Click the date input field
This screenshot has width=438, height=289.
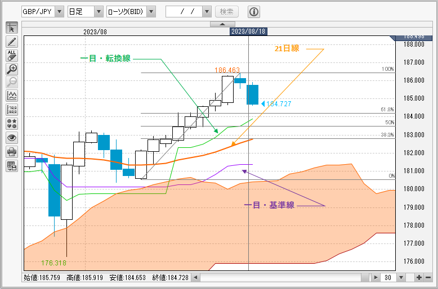(184, 12)
